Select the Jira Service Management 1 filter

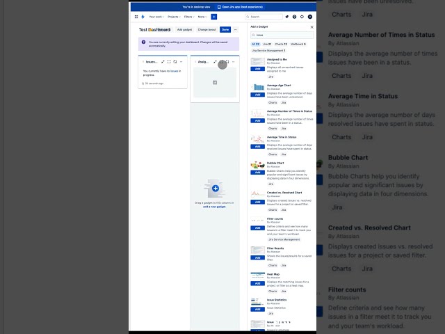coord(268,51)
